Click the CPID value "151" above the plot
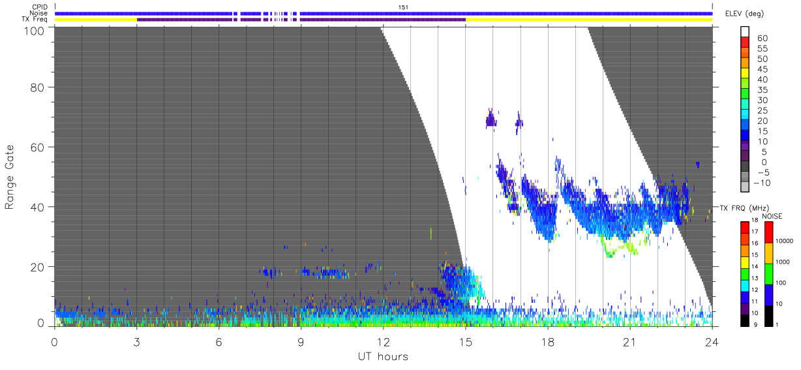This screenshot has height=370, width=801. 403,7
